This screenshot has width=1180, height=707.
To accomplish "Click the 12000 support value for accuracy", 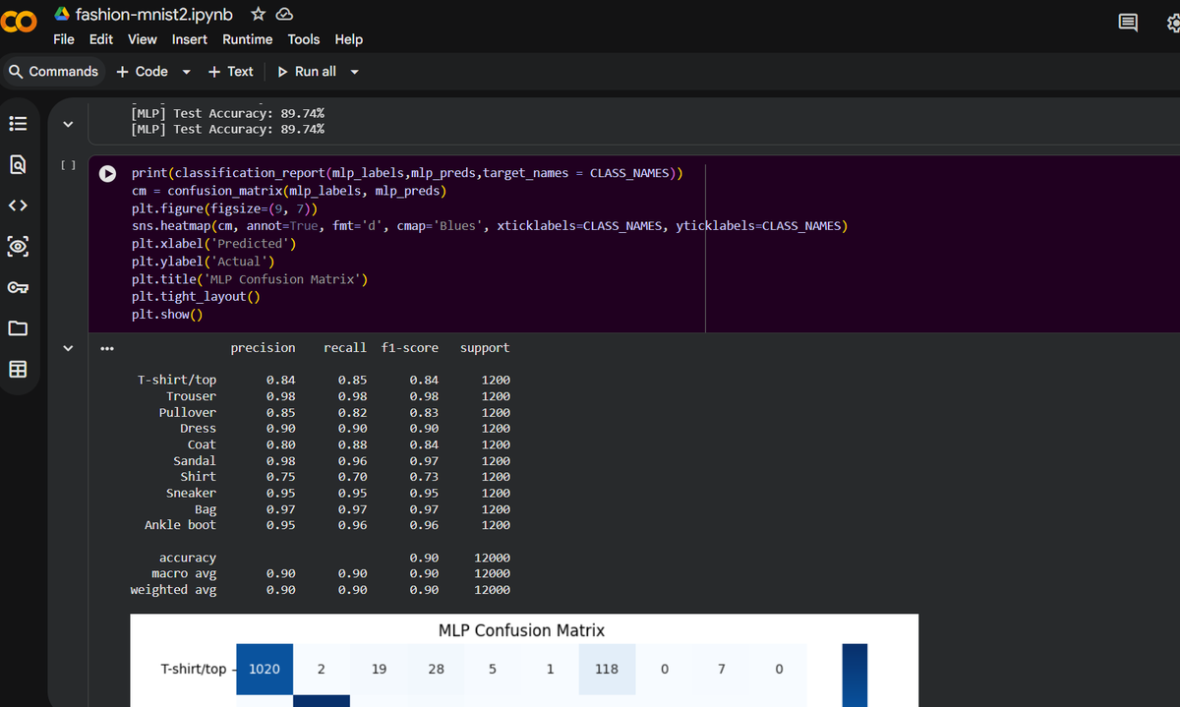I will point(492,558).
